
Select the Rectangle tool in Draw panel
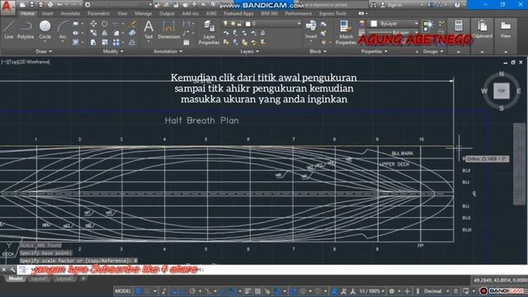[75, 24]
